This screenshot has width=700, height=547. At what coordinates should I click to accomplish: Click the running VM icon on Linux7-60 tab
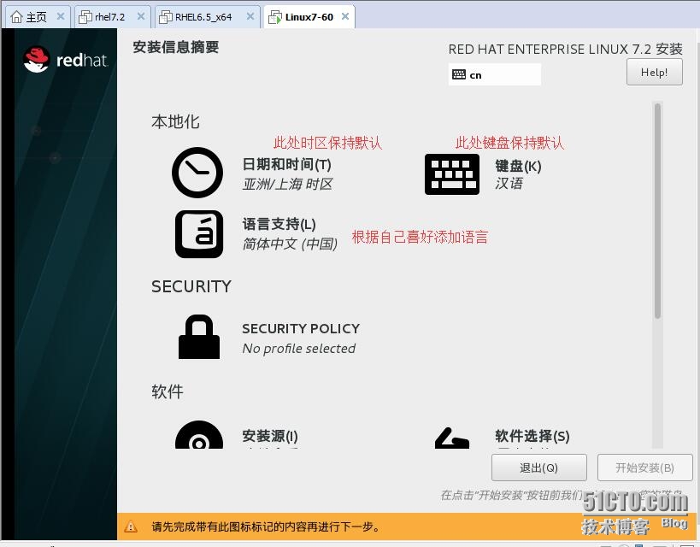(x=275, y=17)
